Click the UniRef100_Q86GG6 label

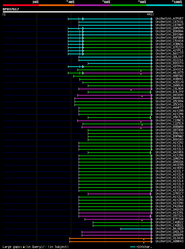click(x=169, y=162)
